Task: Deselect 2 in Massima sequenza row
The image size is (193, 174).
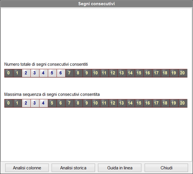Action: 26,103
